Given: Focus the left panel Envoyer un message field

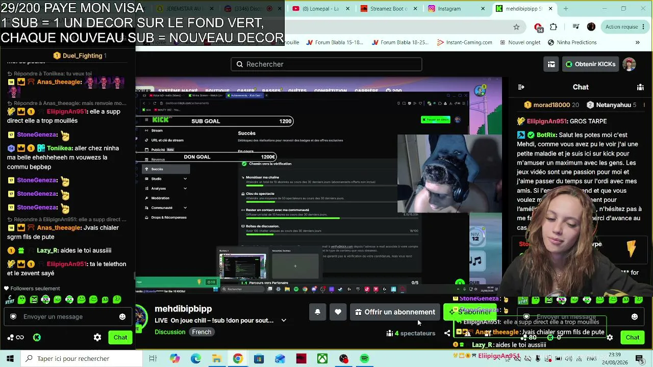Looking at the screenshot, I should coord(68,317).
